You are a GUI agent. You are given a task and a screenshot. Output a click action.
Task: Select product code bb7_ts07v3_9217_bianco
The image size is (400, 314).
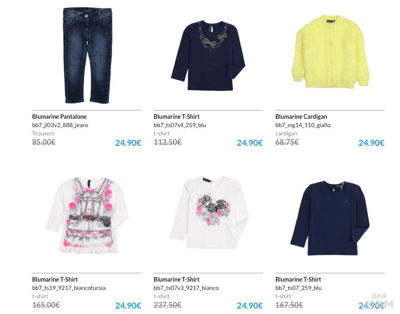(x=186, y=288)
